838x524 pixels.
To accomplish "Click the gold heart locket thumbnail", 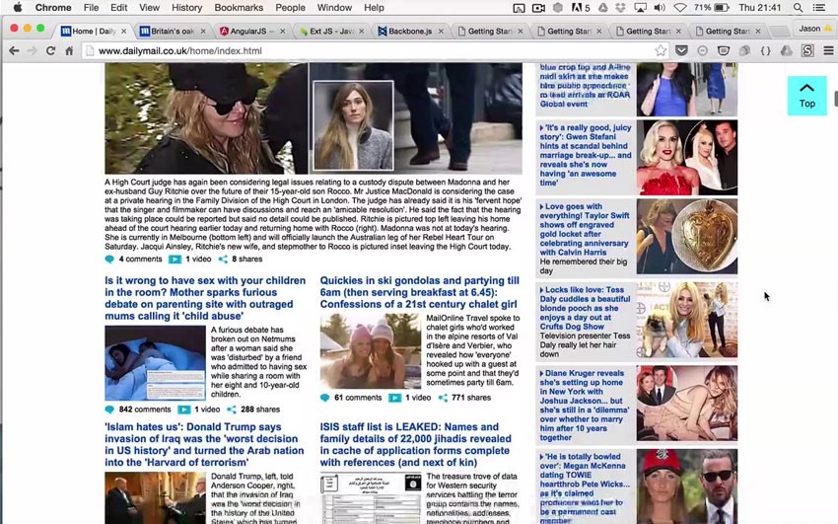I will tap(687, 236).
